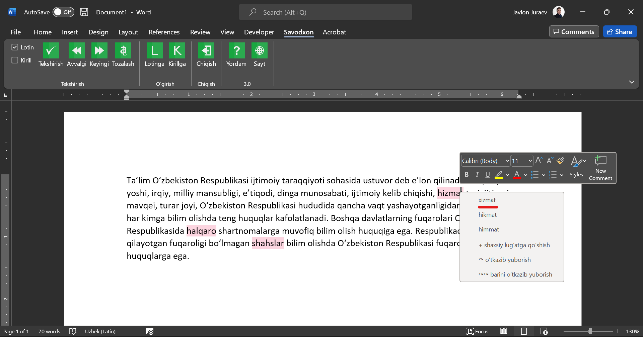
Task: Convert text with Kirillga icon
Action: pos(177,51)
